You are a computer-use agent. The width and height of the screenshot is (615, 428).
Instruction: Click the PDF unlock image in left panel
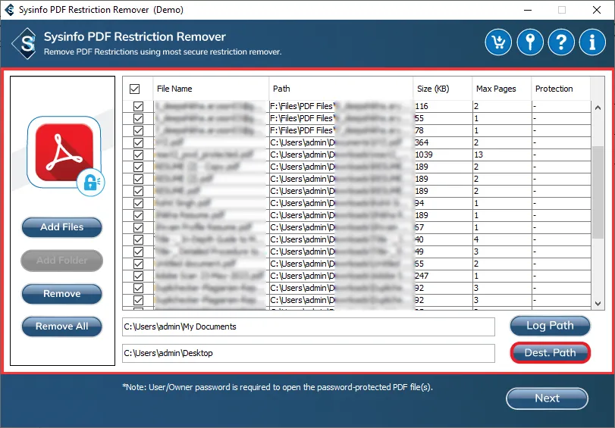coord(65,155)
